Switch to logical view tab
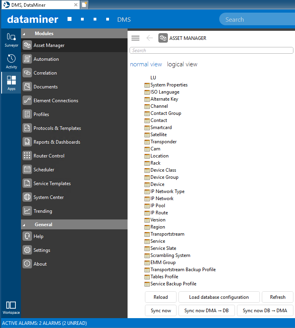 point(182,64)
